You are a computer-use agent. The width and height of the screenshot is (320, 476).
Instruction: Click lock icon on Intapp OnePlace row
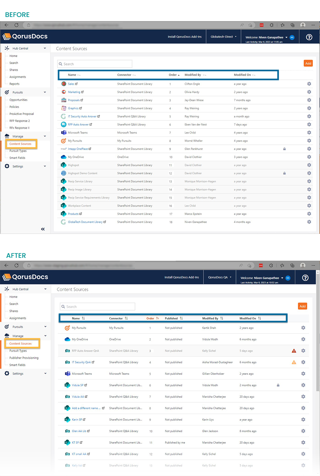point(284,149)
